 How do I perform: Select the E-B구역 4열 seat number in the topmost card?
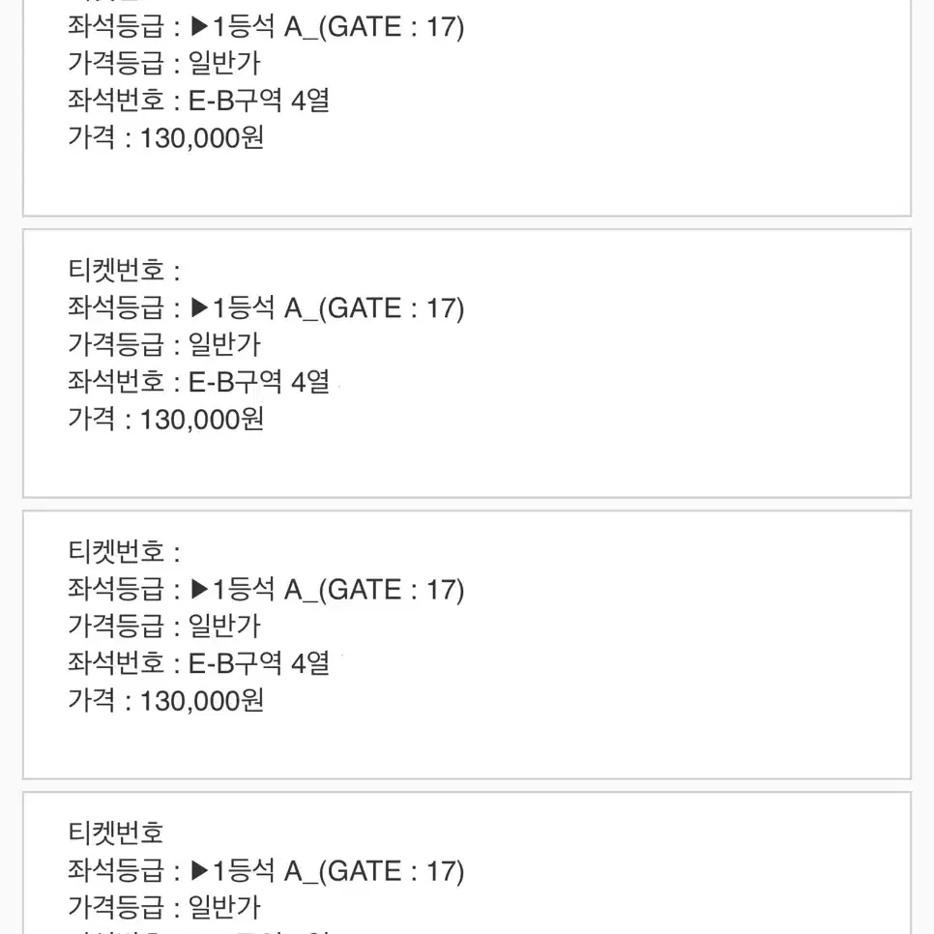(259, 101)
